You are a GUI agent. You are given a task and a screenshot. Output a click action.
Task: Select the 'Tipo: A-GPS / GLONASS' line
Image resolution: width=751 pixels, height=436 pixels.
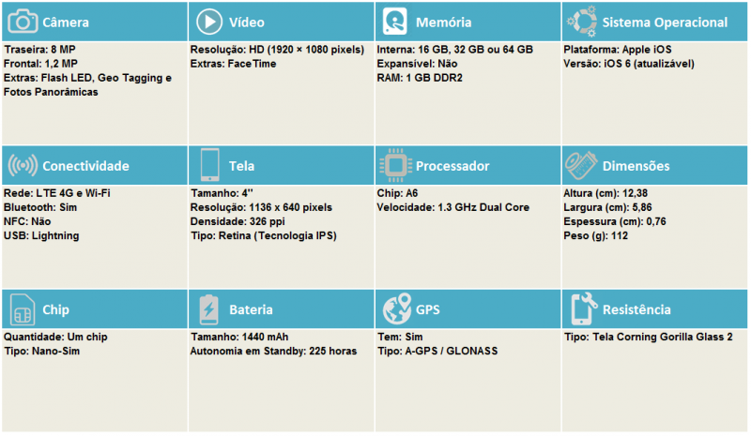coord(437,352)
